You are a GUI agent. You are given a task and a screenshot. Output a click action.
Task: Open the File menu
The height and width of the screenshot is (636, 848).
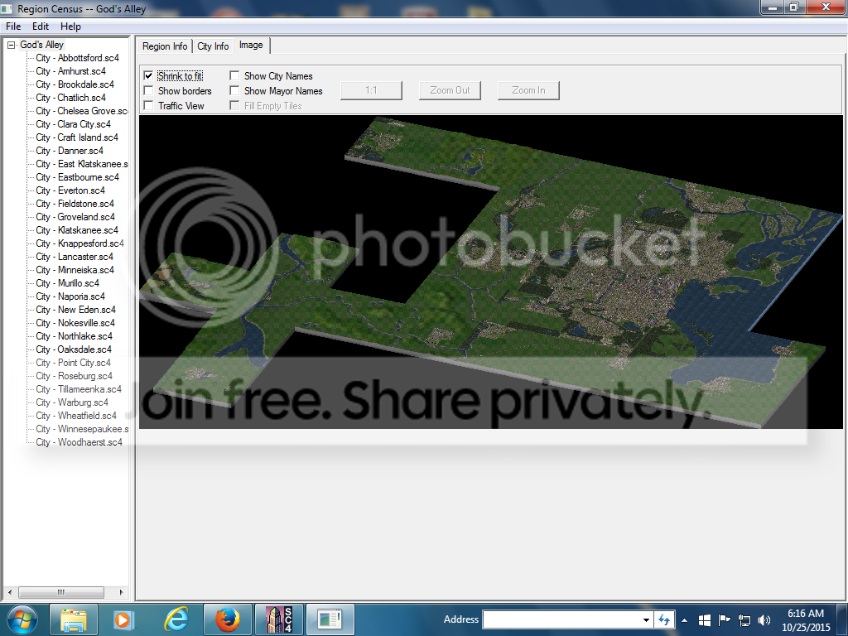13,26
